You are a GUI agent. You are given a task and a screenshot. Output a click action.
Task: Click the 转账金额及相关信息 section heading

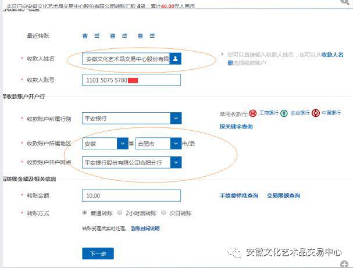(30, 179)
